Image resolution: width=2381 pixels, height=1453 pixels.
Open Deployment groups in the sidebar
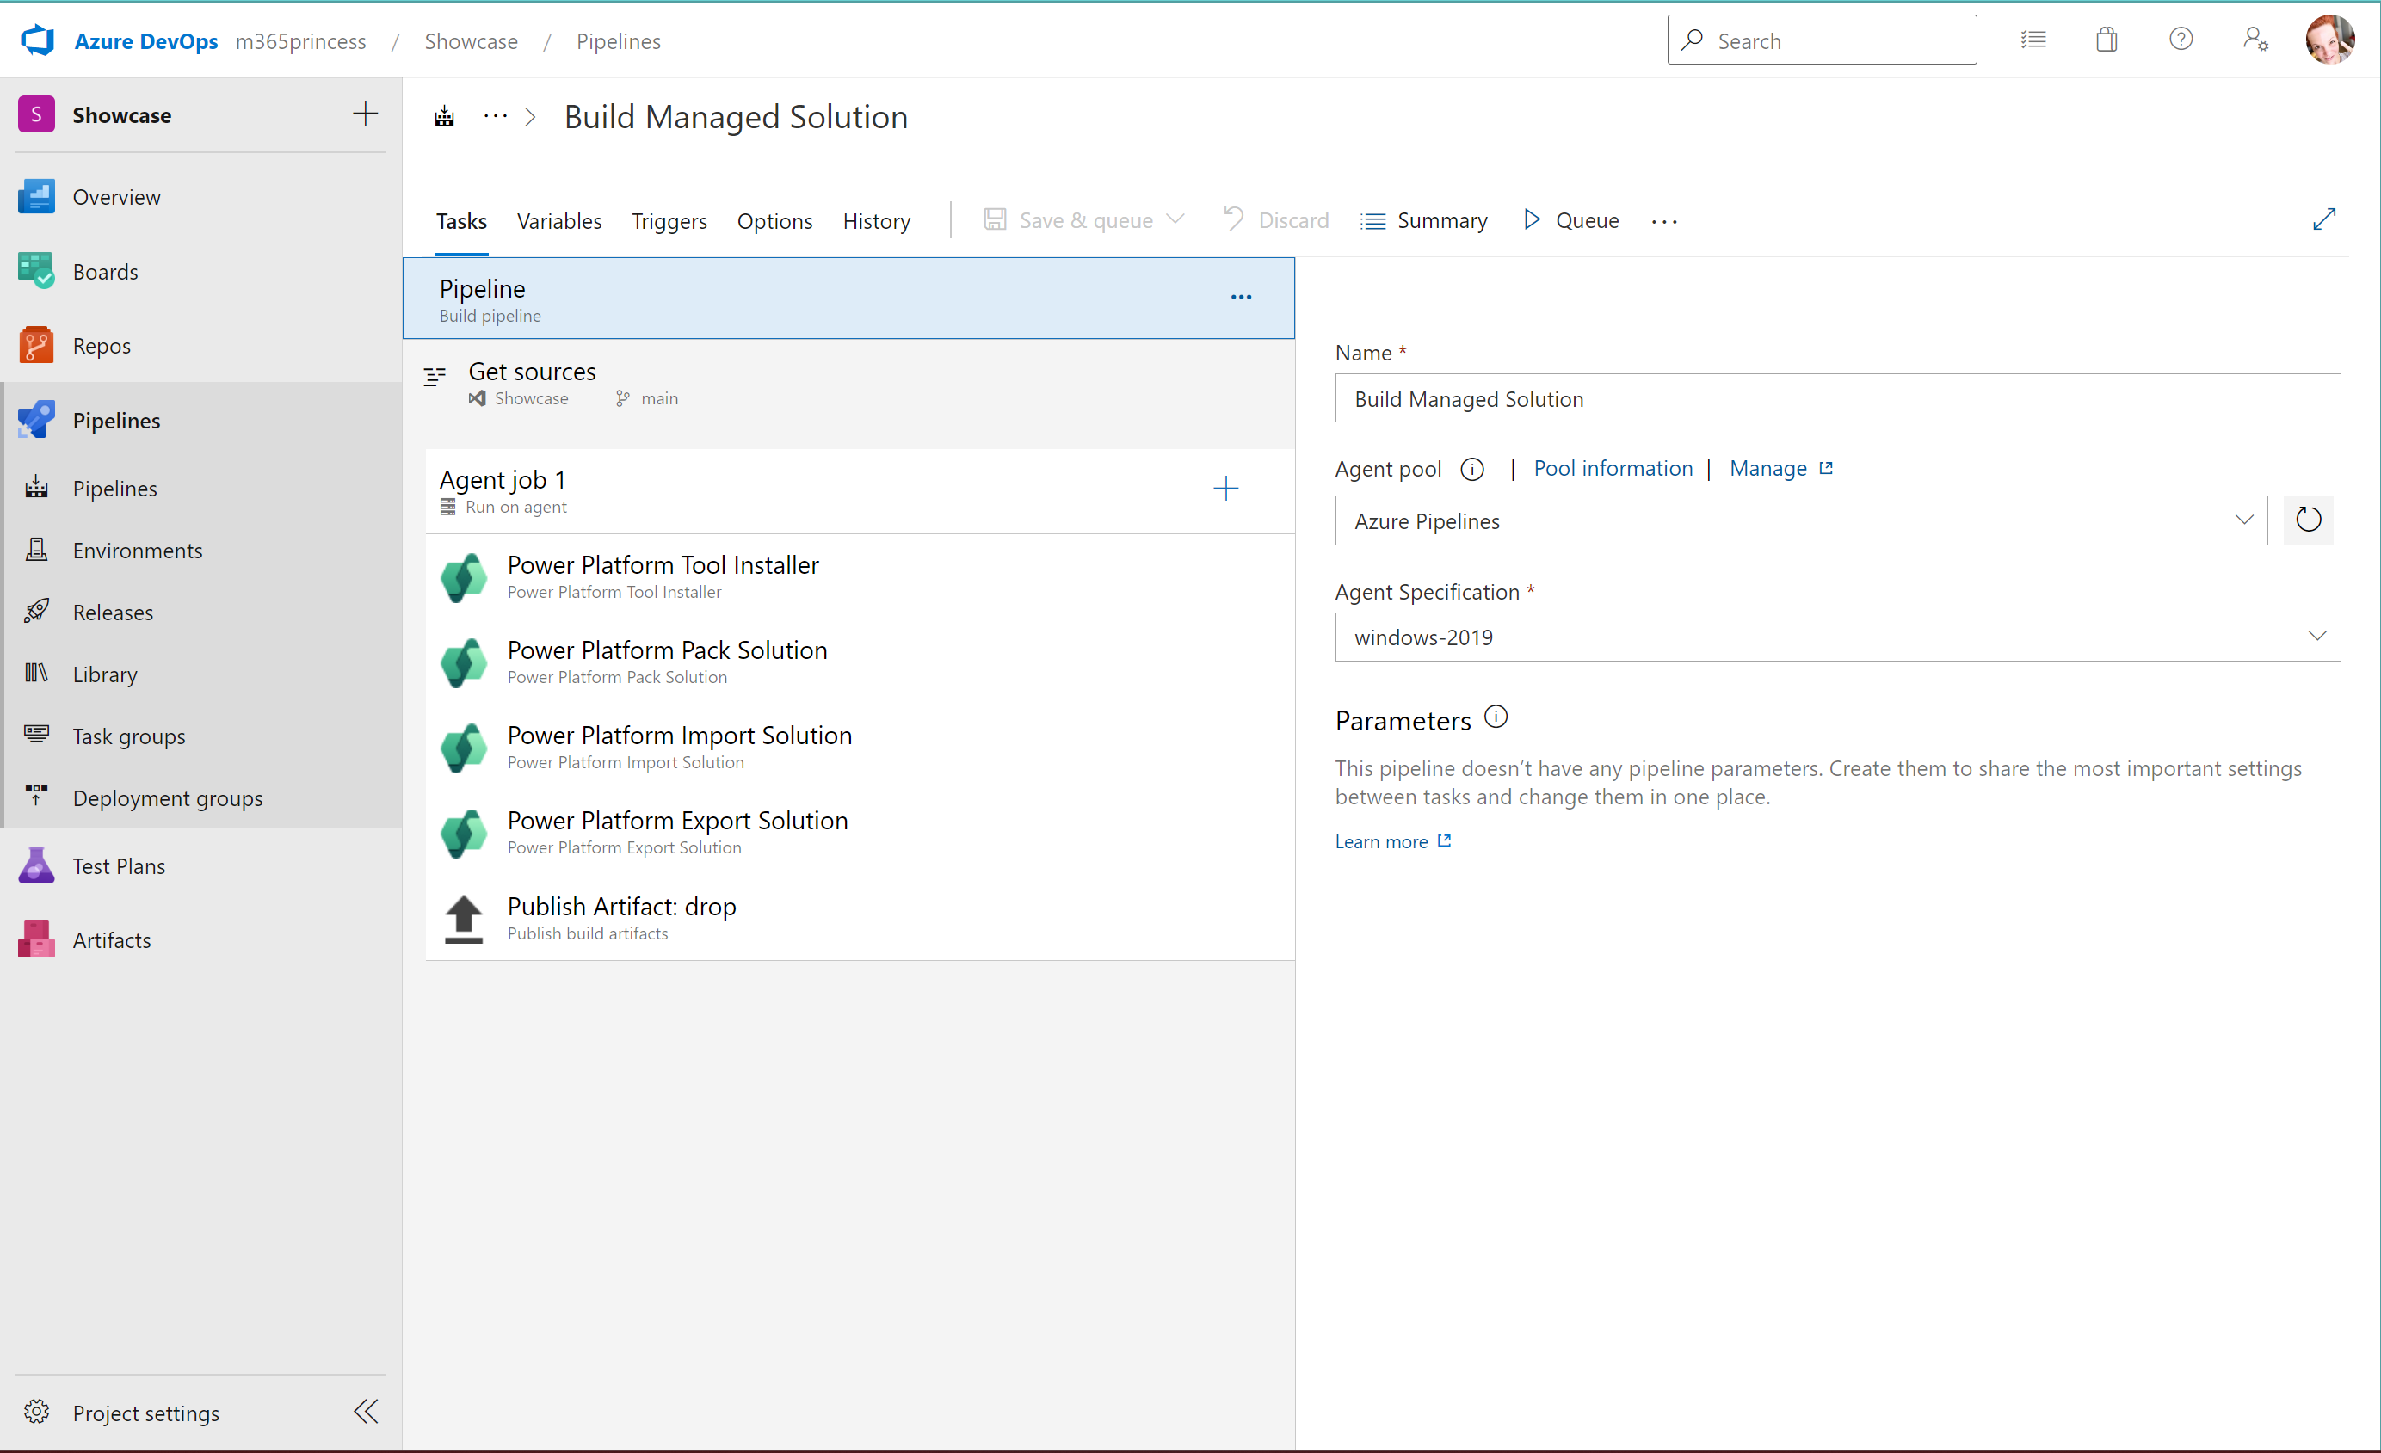(x=201, y=798)
